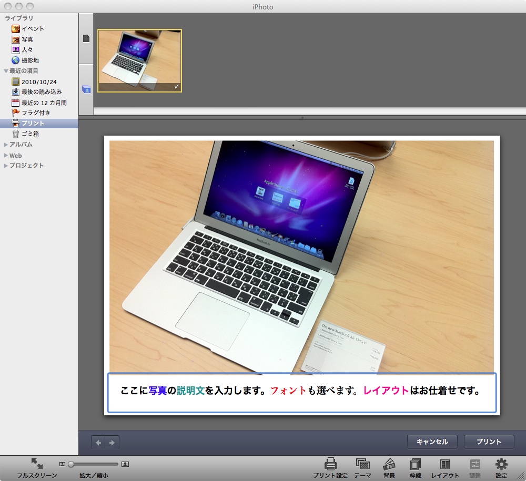This screenshot has height=481, width=526.
Task: Expand the Web section in sidebar
Action: (x=6, y=156)
